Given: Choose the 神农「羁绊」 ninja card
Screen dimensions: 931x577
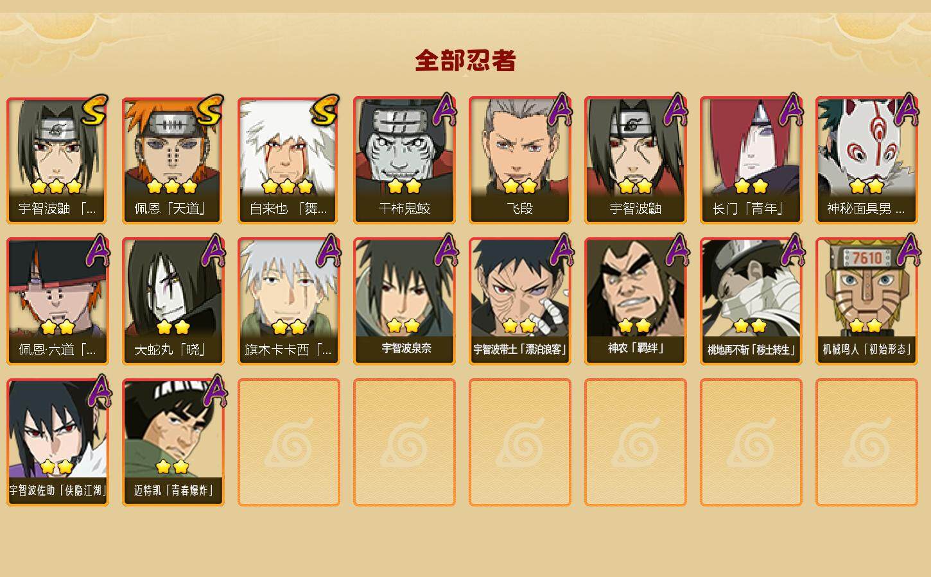Looking at the screenshot, I should [x=636, y=301].
